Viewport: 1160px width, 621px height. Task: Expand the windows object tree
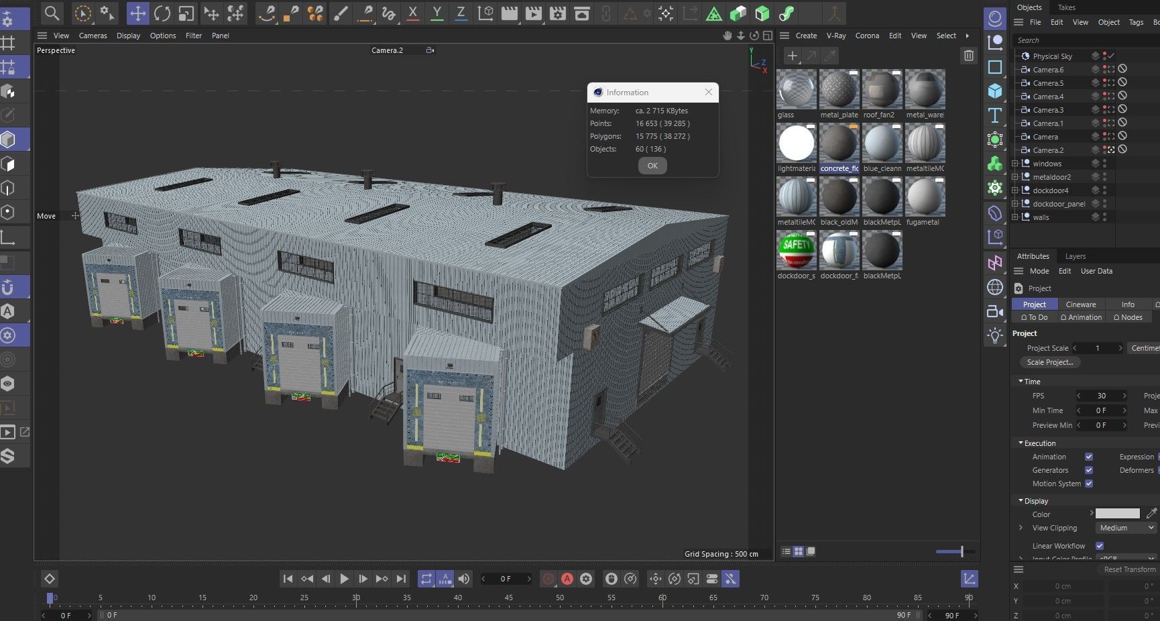pos(1015,164)
